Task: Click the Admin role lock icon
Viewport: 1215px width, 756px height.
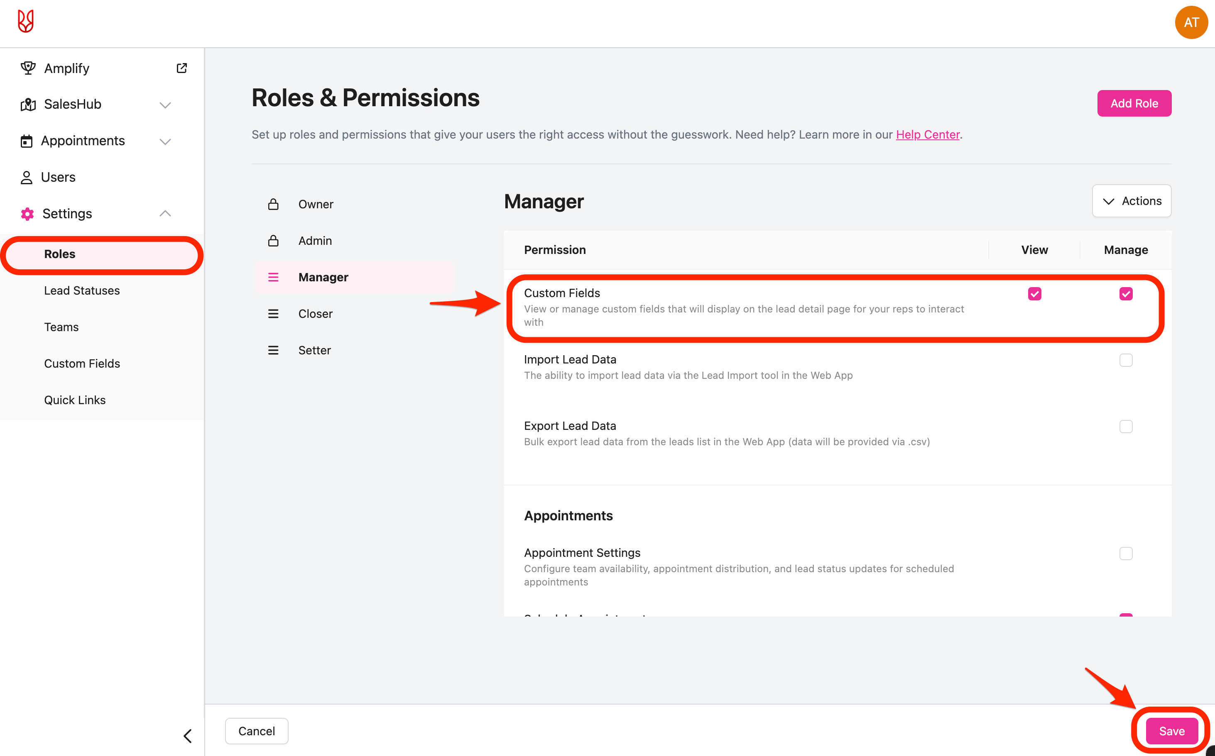Action: coord(273,241)
